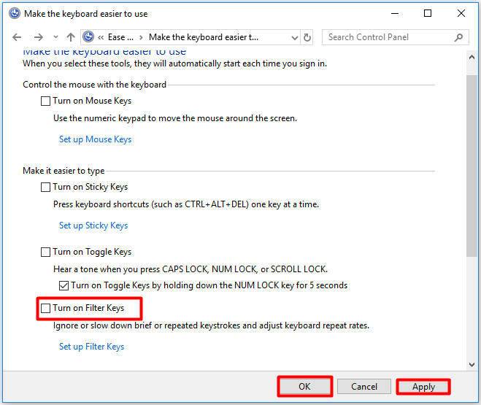
Task: Click the scrollbar down arrow
Action: coord(472,365)
